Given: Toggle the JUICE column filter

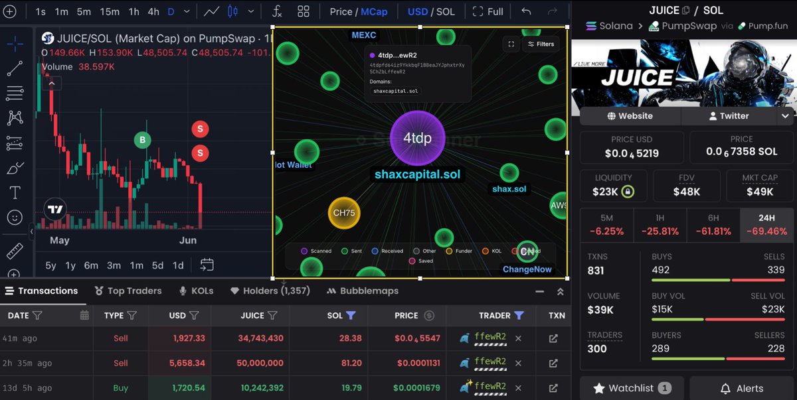Looking at the screenshot, I should pyautogui.click(x=272, y=315).
